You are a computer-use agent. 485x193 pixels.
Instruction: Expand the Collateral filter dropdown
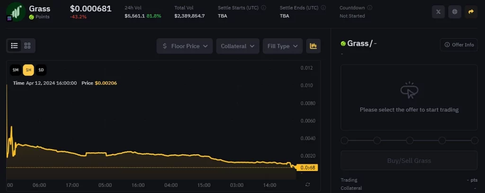(x=238, y=46)
